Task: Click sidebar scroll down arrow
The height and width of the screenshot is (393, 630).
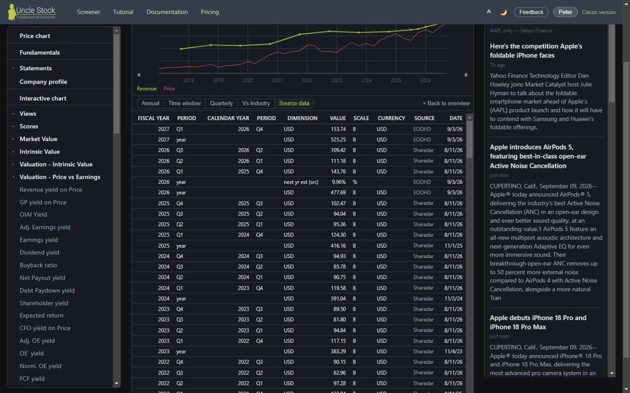Action: 117,383
